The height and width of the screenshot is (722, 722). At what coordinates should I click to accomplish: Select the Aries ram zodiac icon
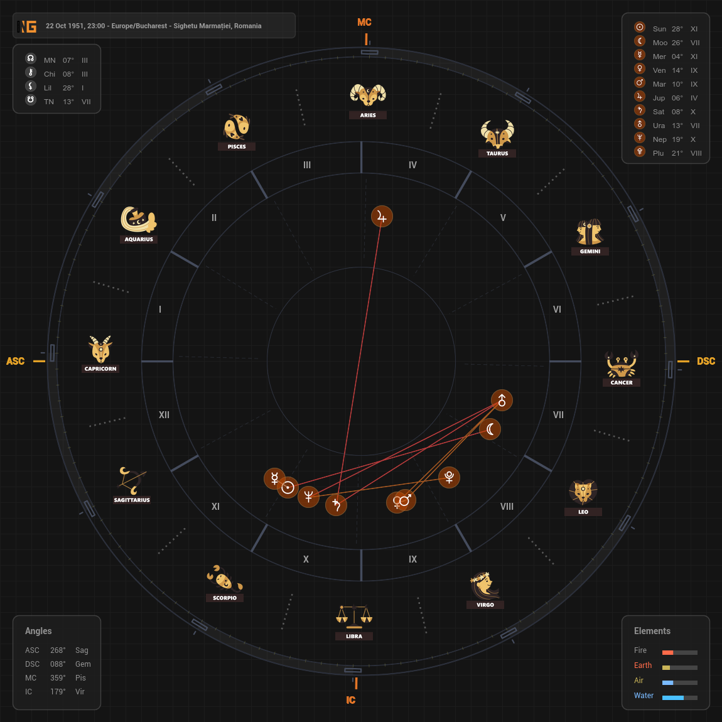click(x=368, y=96)
